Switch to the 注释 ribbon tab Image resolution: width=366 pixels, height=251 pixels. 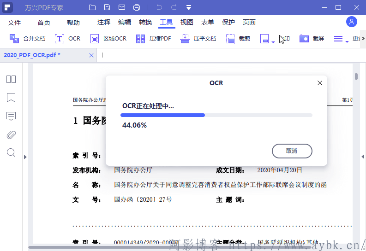(x=104, y=22)
